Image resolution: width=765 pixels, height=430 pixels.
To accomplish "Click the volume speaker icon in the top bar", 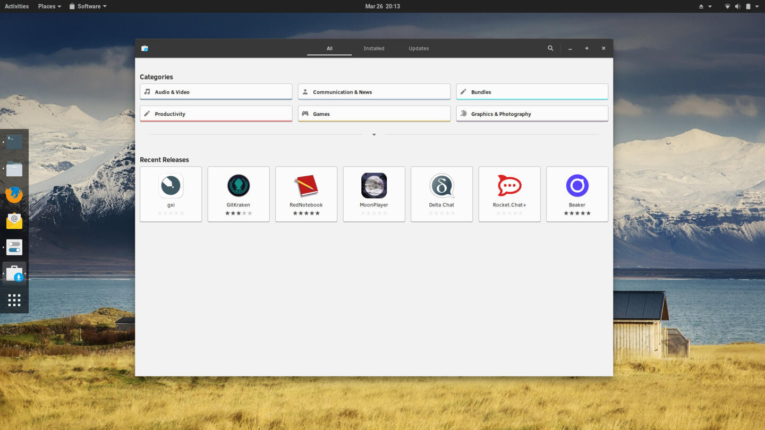I will pyautogui.click(x=737, y=6).
